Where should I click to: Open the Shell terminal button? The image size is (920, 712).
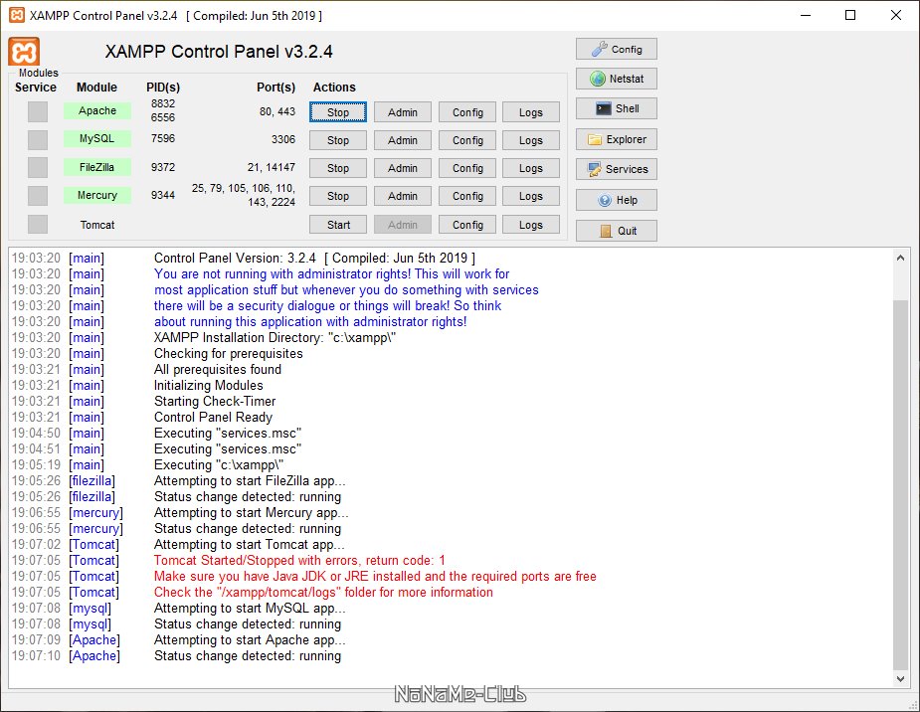[x=616, y=108]
